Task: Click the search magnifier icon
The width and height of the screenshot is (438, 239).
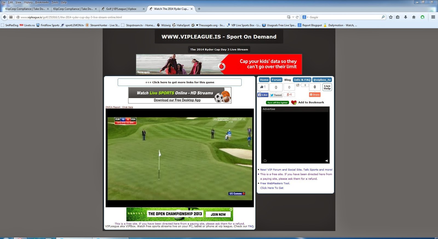Action: [x=383, y=17]
